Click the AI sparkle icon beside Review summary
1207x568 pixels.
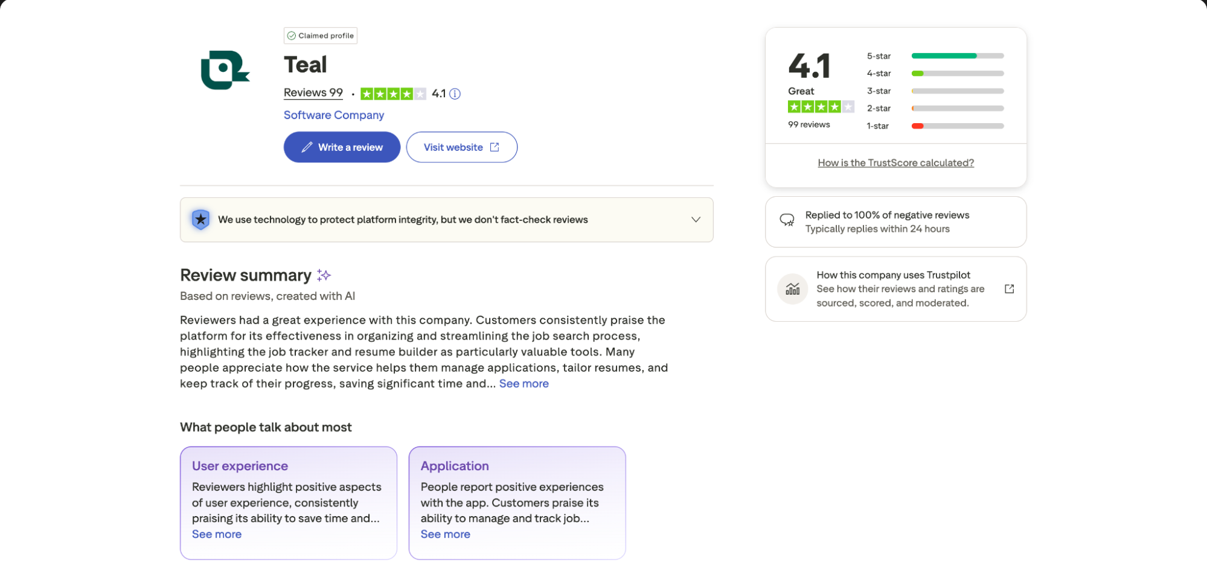(324, 275)
